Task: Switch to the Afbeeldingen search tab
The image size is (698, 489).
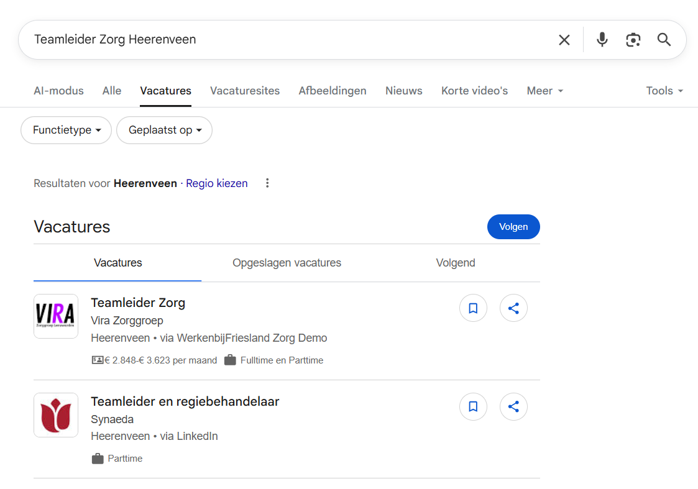Action: pos(333,91)
